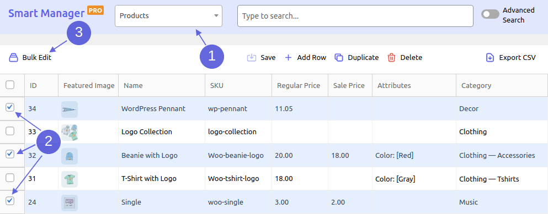Click the Woo-tshirt-logo SKU cell
This screenshot has height=214, width=548.
(238, 179)
